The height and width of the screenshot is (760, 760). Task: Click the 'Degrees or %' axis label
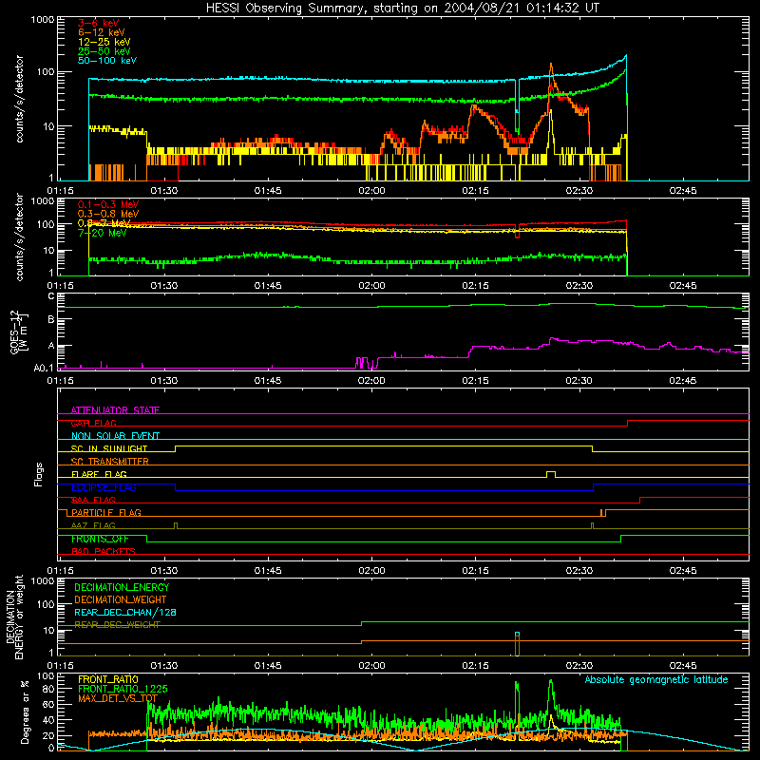pos(25,712)
